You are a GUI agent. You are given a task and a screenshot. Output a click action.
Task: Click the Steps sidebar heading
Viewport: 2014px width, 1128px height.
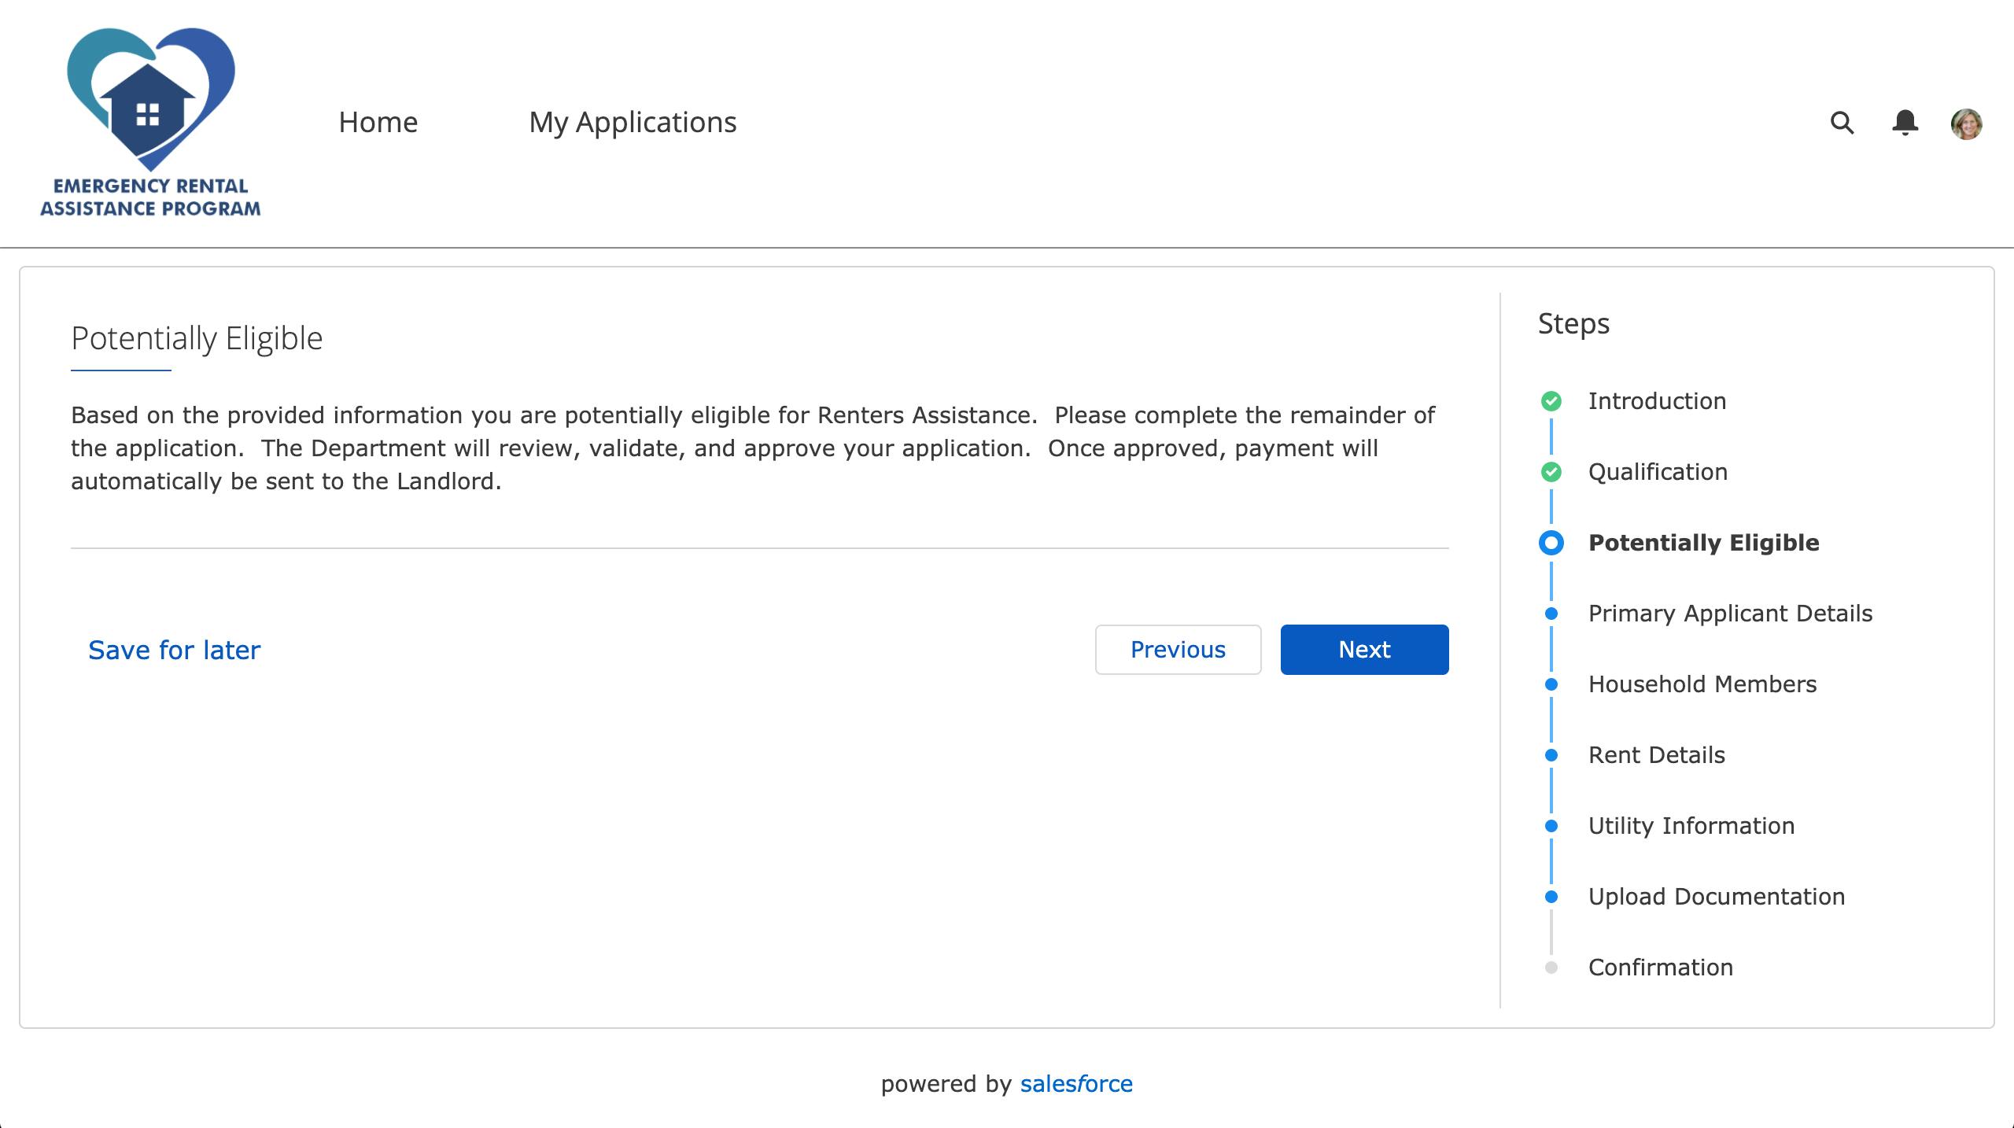(x=1573, y=324)
